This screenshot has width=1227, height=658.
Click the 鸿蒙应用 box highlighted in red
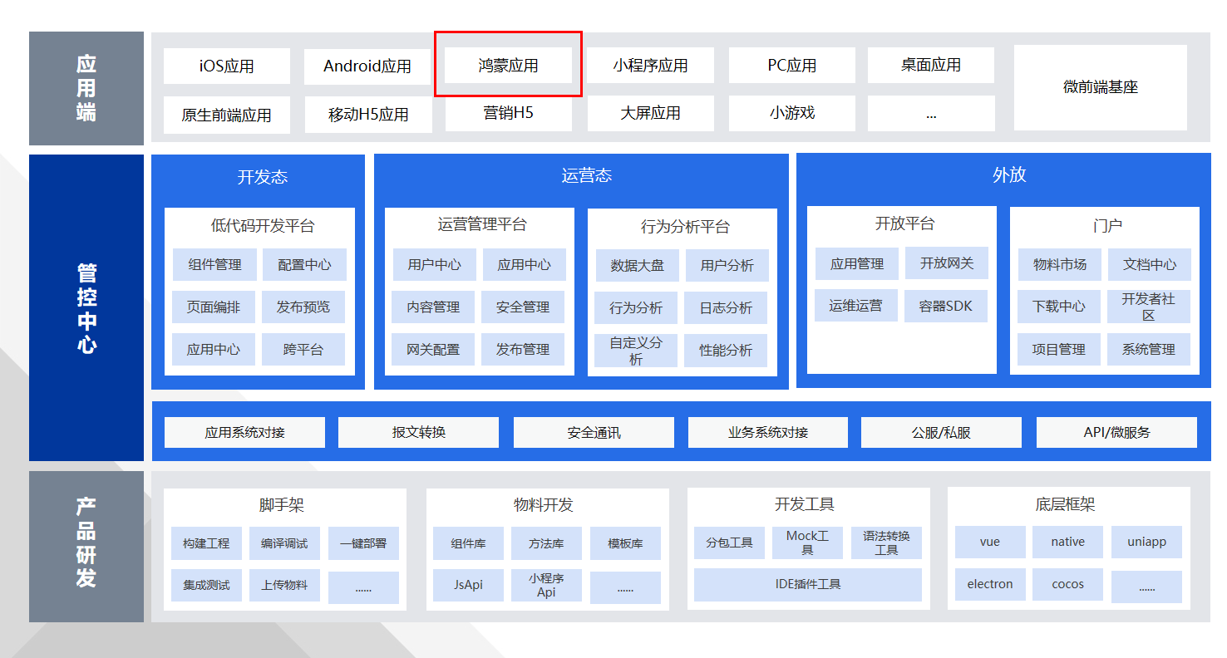[x=508, y=66]
